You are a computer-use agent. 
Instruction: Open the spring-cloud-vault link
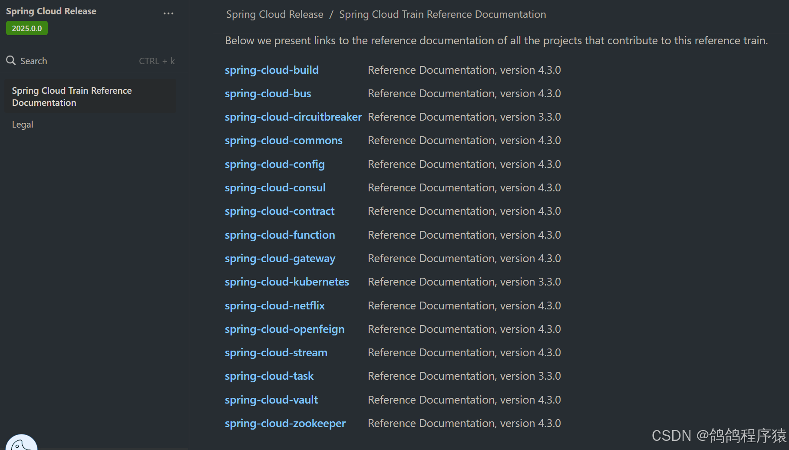[x=271, y=400]
